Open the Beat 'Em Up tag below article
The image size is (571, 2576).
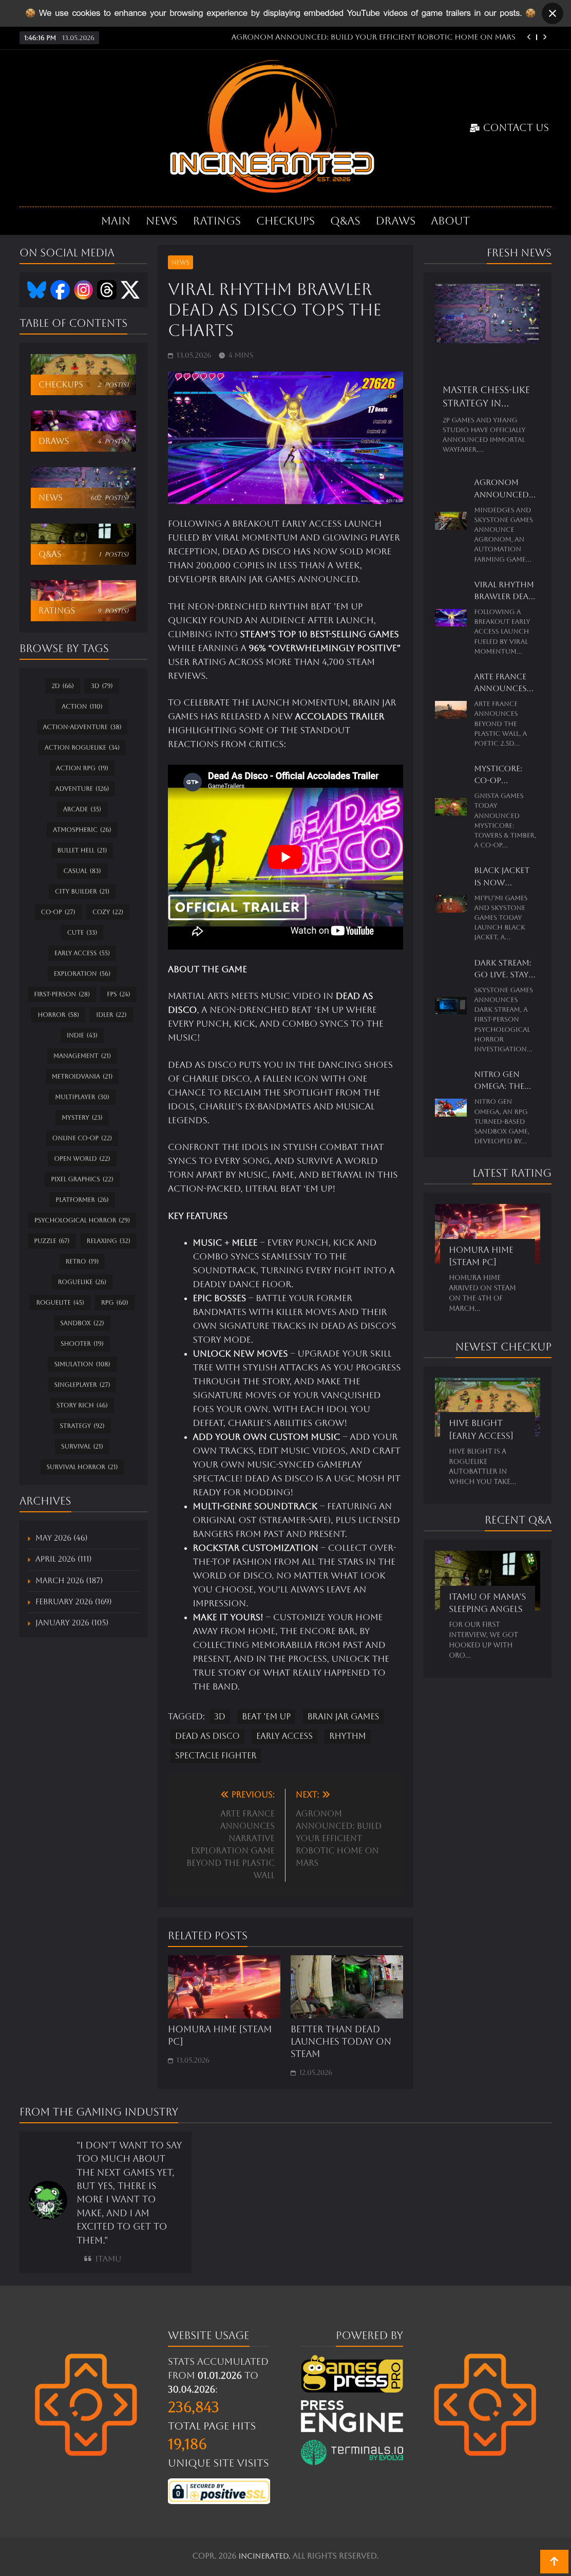point(266,1717)
